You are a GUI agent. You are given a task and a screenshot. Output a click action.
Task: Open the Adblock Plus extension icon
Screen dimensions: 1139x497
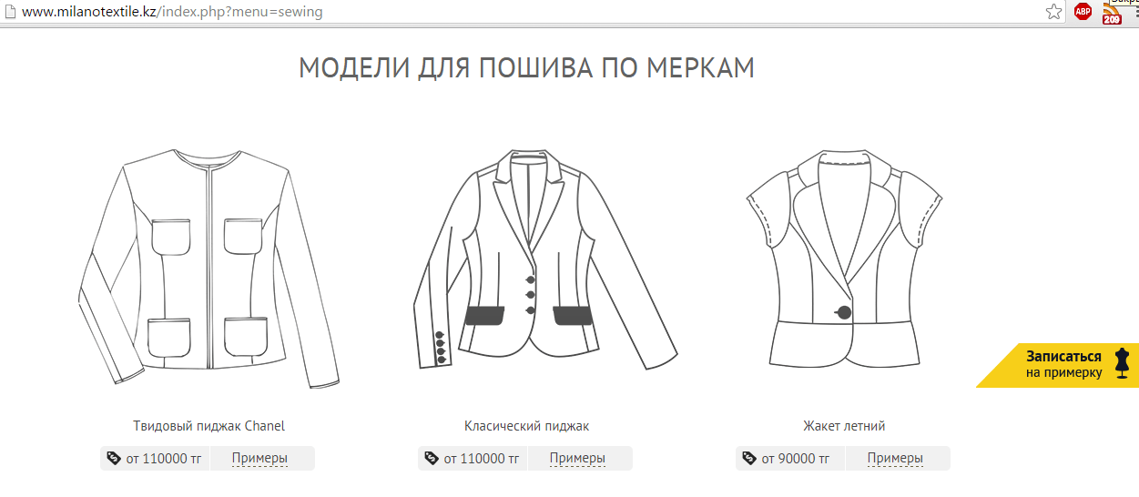[1083, 12]
